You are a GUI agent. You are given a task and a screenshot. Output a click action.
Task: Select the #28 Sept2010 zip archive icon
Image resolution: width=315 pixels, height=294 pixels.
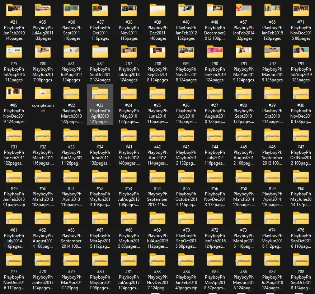click(x=244, y=93)
